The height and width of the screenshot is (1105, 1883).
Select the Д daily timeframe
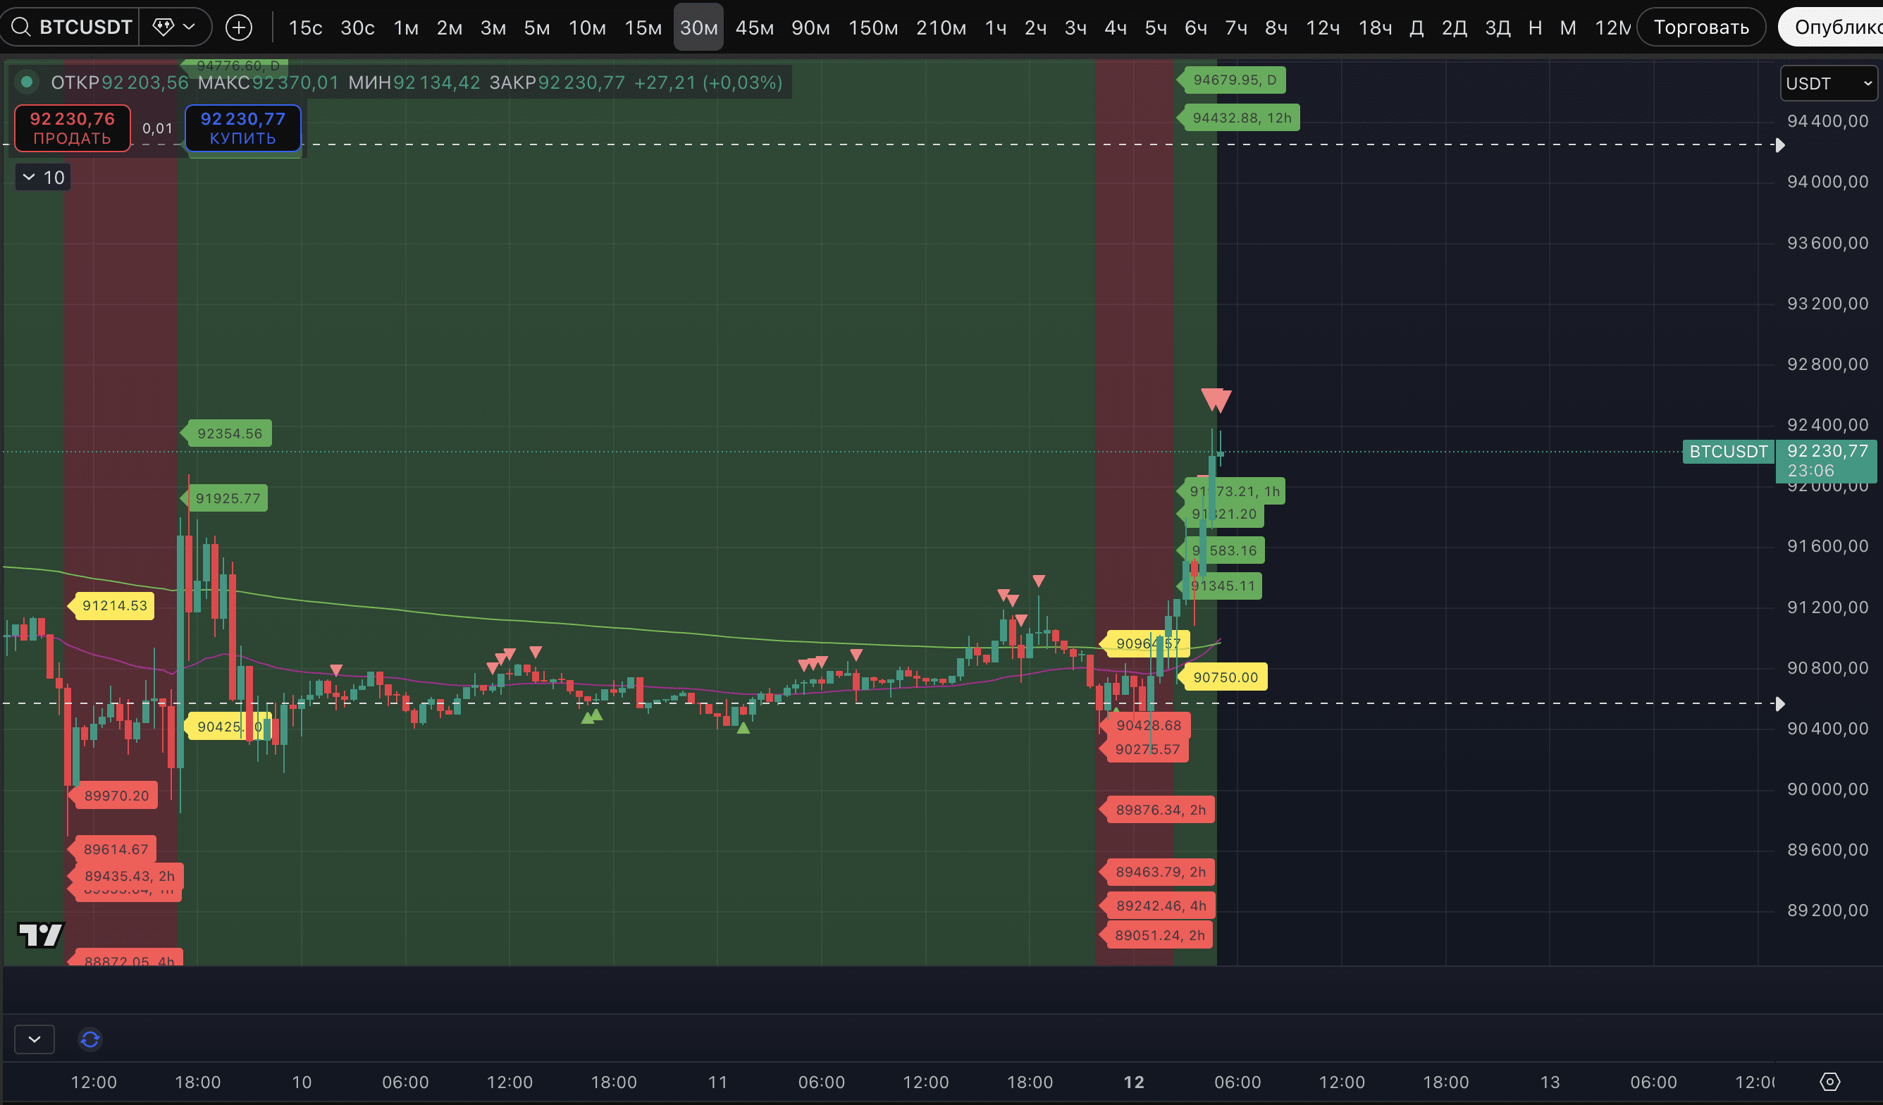(1416, 27)
